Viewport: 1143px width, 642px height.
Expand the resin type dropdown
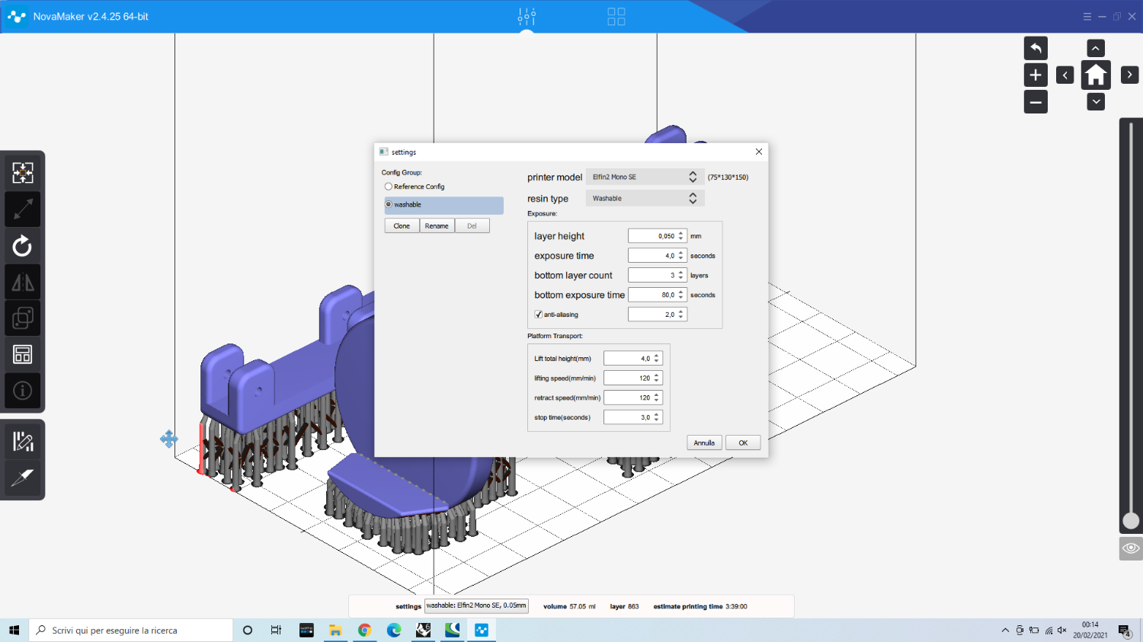click(645, 198)
